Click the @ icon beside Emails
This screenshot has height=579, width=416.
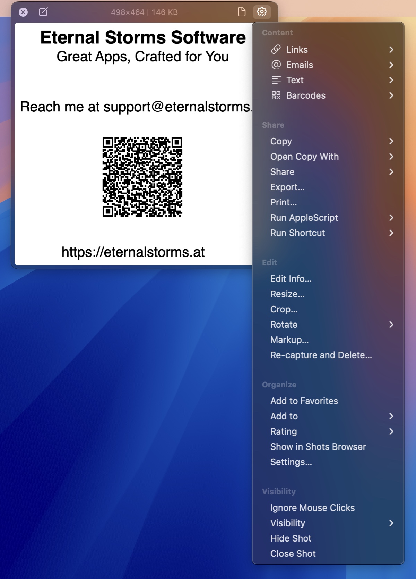pyautogui.click(x=276, y=65)
